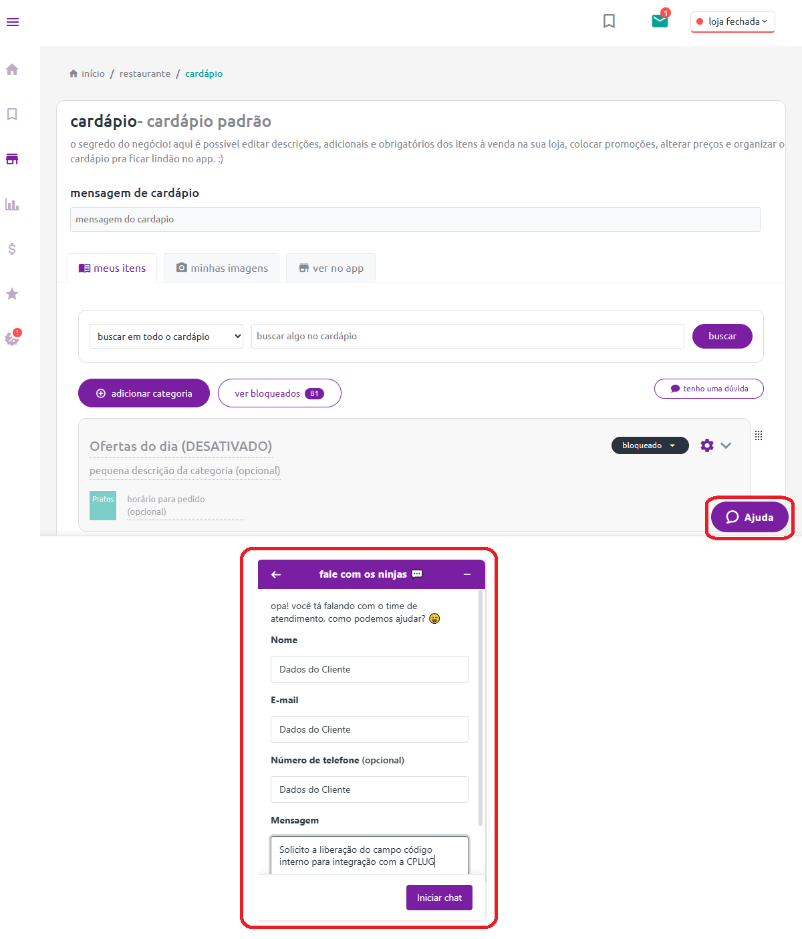Image resolution: width=802 pixels, height=939 pixels.
Task: Open the loja fechada status dropdown
Action: [732, 21]
